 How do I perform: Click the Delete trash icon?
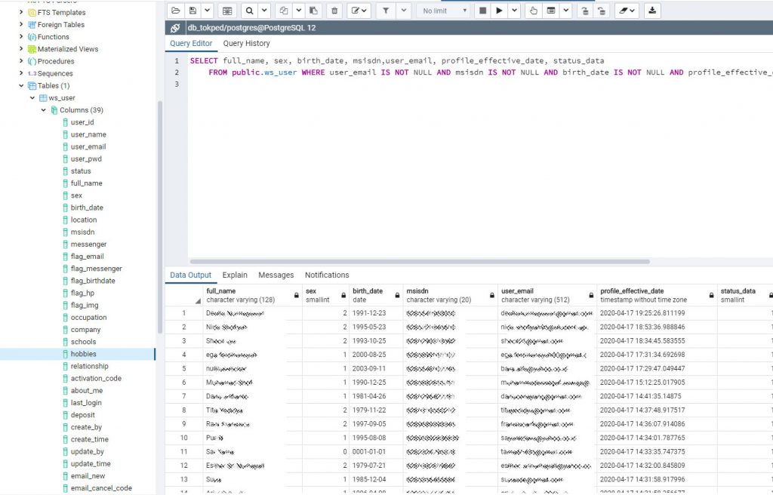click(334, 11)
